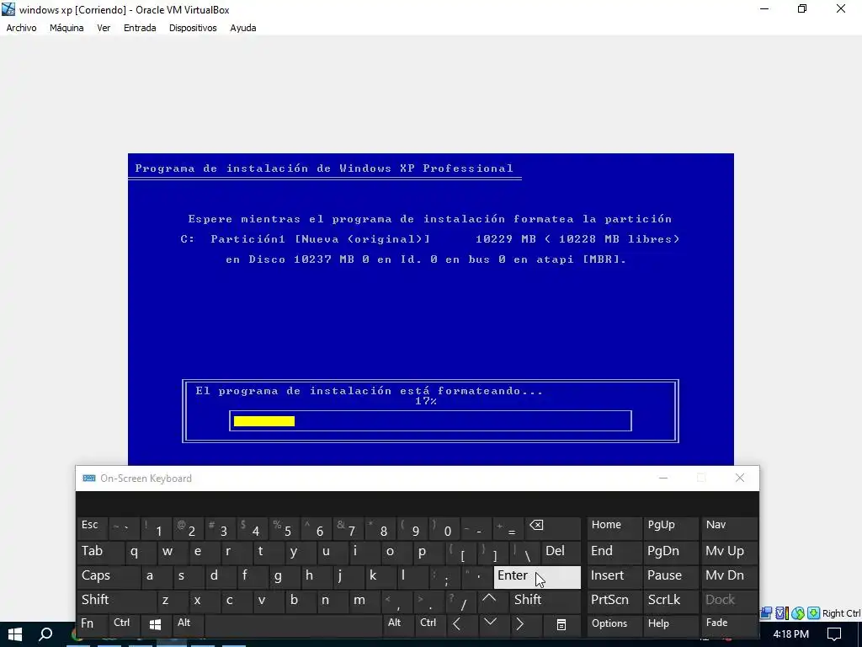This screenshot has height=647, width=862.
Task: Click the number 0 key
Action: coord(444,527)
